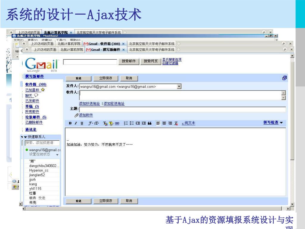Click the 主题 subject field

point(183,109)
